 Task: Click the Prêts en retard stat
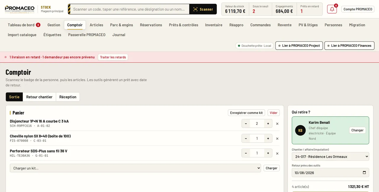click(309, 9)
